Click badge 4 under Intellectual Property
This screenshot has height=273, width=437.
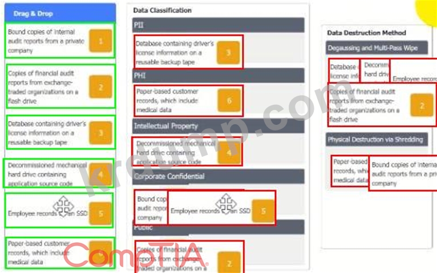pyautogui.click(x=229, y=152)
